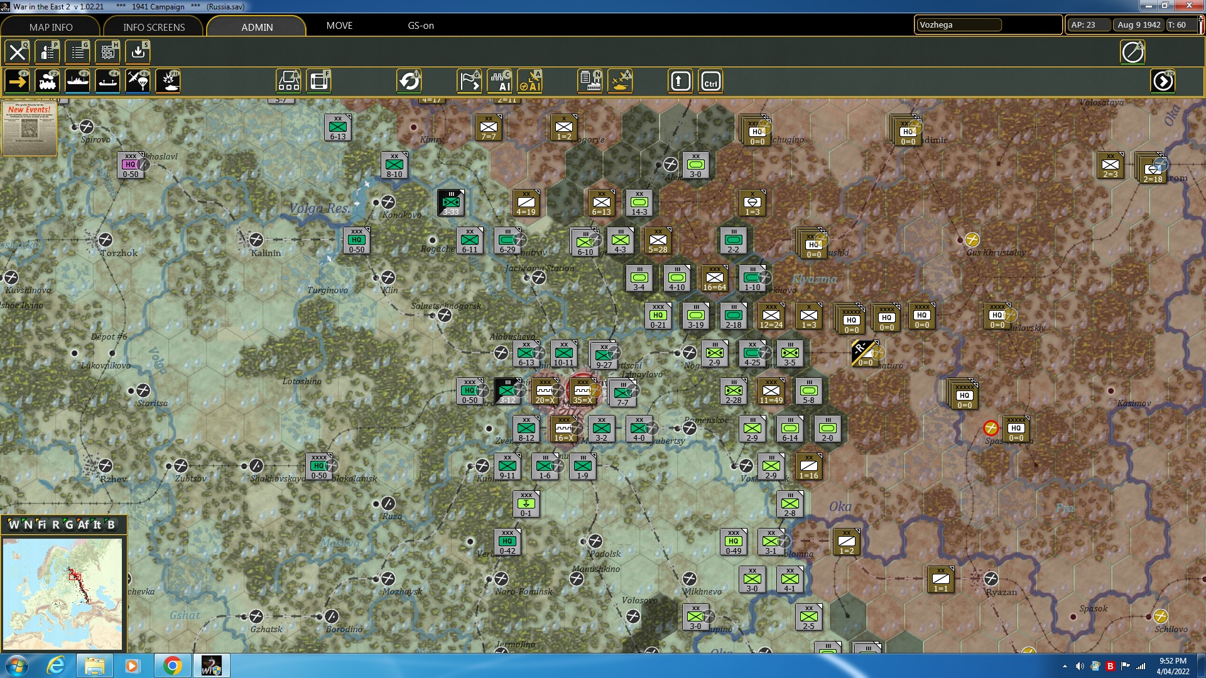This screenshot has height=678, width=1206.
Task: Switch to the INFO SCREENS tab
Action: (x=154, y=27)
